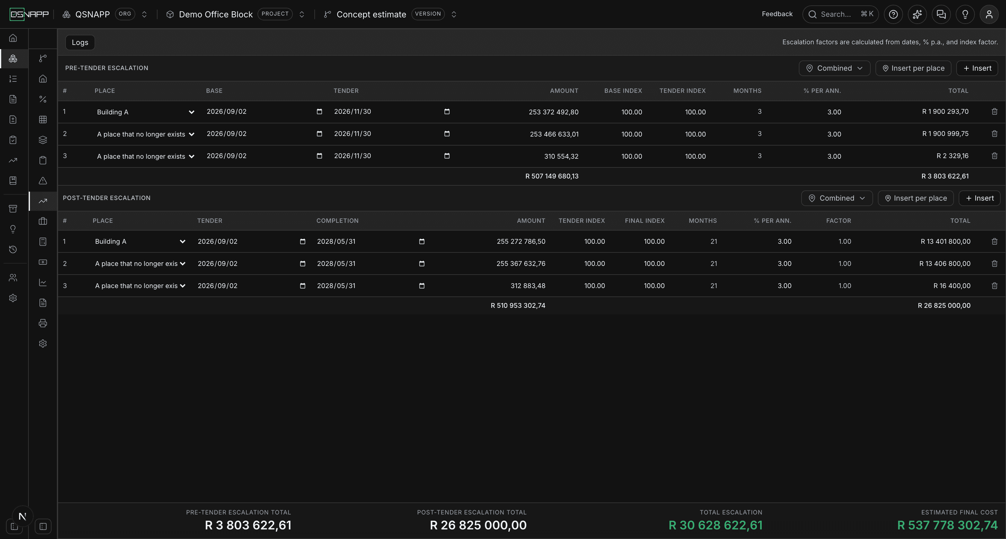Viewport: 1006px width, 539px height.
Task: Open place dropdown for pre-tender Building A row
Action: click(145, 112)
